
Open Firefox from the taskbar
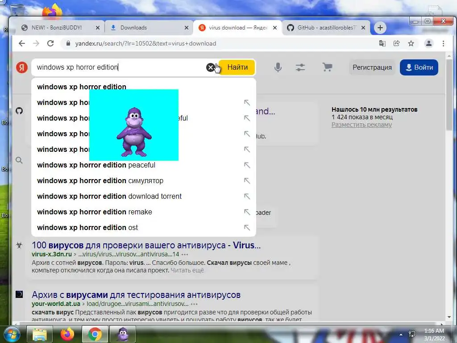(x=67, y=334)
